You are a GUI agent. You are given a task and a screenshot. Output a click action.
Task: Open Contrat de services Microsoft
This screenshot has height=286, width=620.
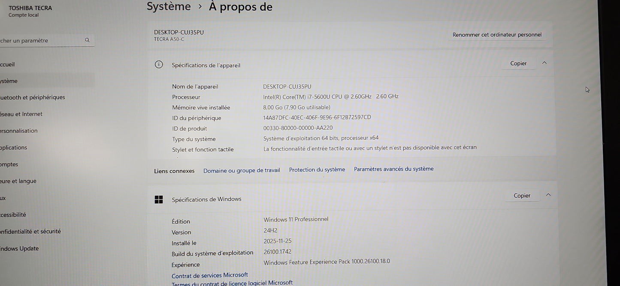point(209,275)
